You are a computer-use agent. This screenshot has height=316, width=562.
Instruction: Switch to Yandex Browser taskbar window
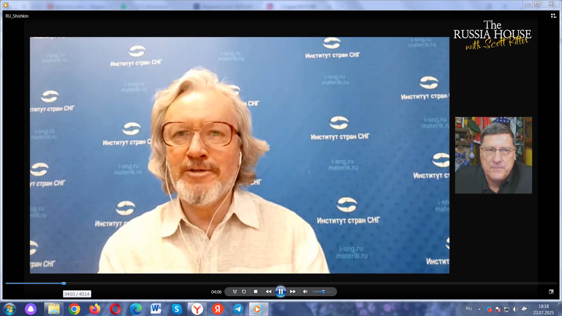[197, 309]
